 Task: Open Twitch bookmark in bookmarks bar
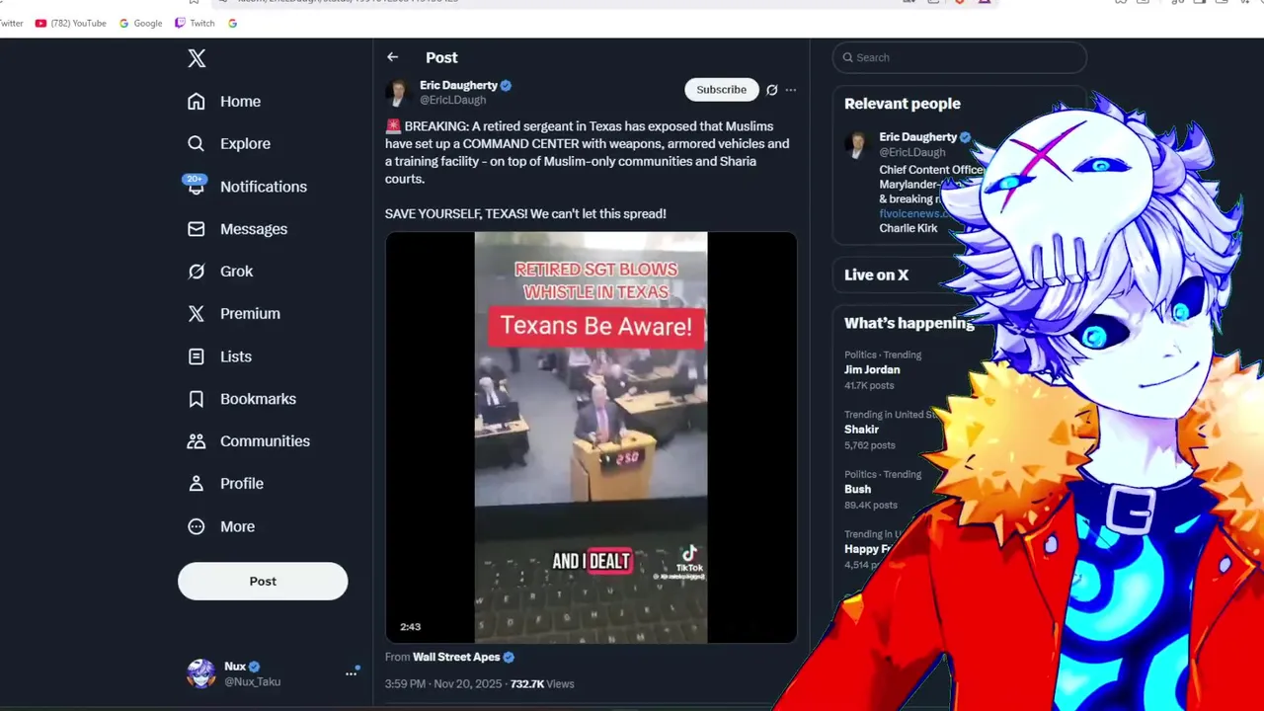click(195, 23)
